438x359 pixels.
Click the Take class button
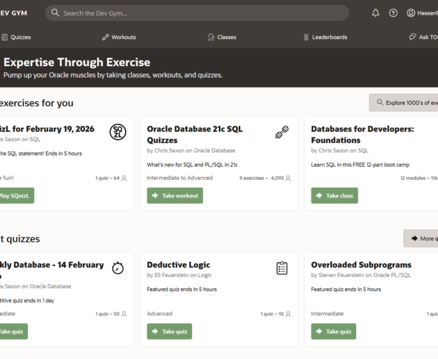click(x=334, y=196)
